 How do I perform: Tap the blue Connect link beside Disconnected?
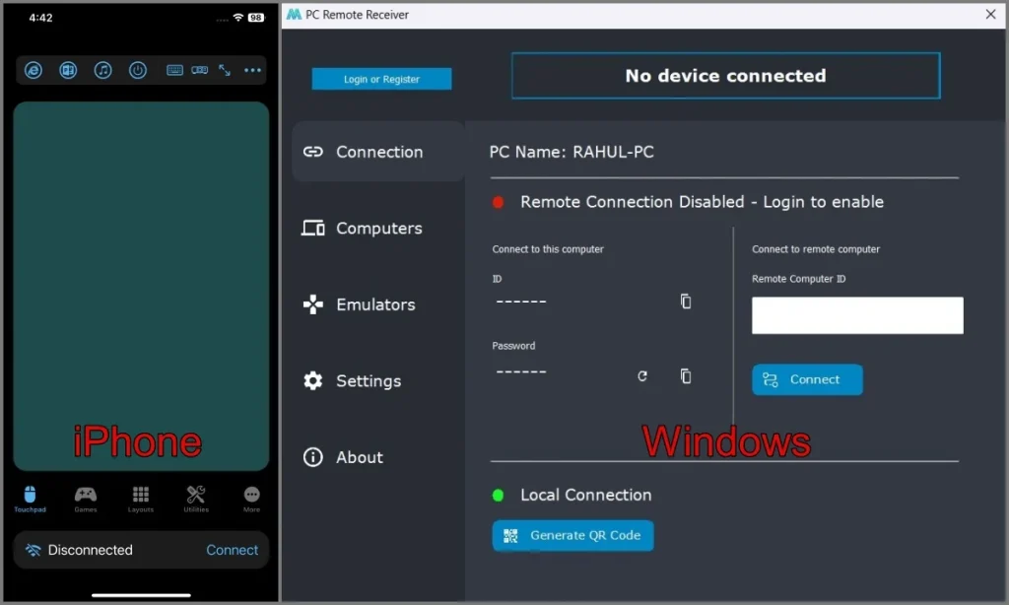(x=232, y=550)
